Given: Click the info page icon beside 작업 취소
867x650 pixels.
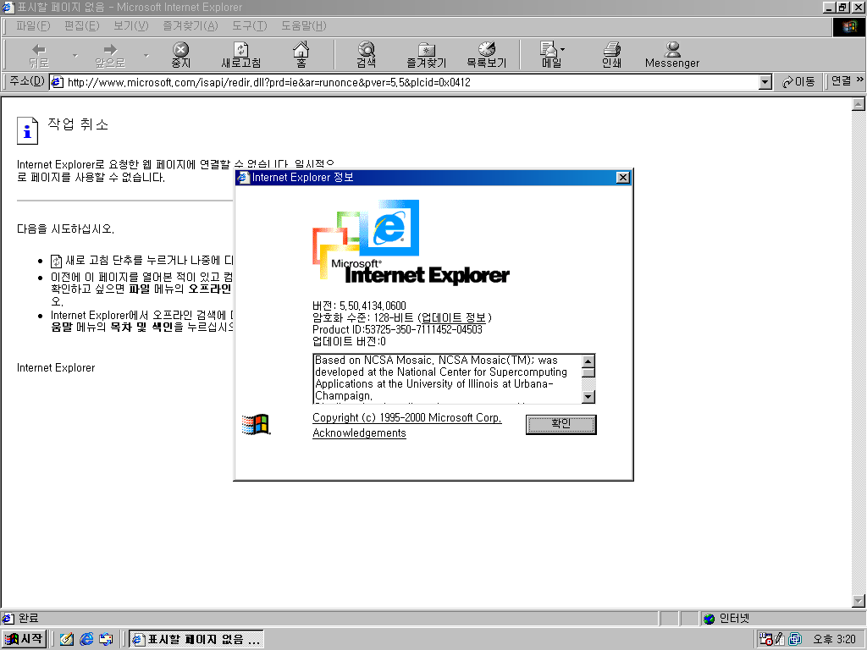Looking at the screenshot, I should (x=27, y=131).
